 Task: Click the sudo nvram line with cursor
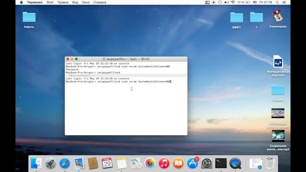click(x=119, y=82)
